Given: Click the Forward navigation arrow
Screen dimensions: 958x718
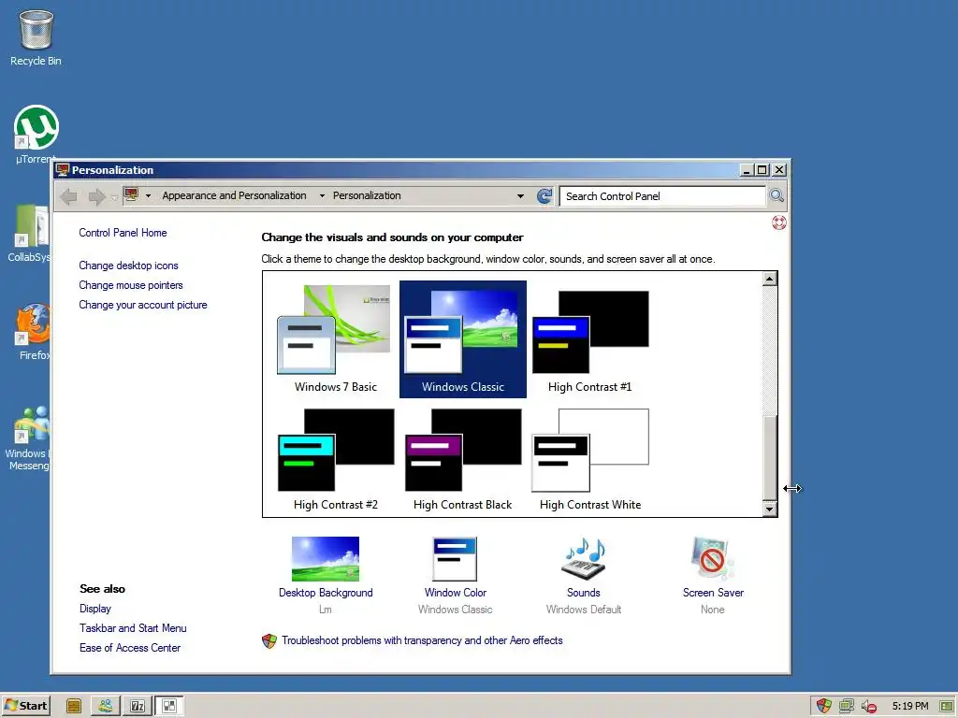Looking at the screenshot, I should tap(96, 196).
